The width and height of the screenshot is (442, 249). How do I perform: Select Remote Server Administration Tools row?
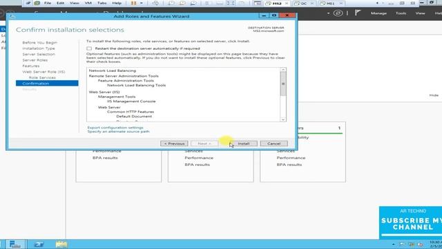[124, 76]
